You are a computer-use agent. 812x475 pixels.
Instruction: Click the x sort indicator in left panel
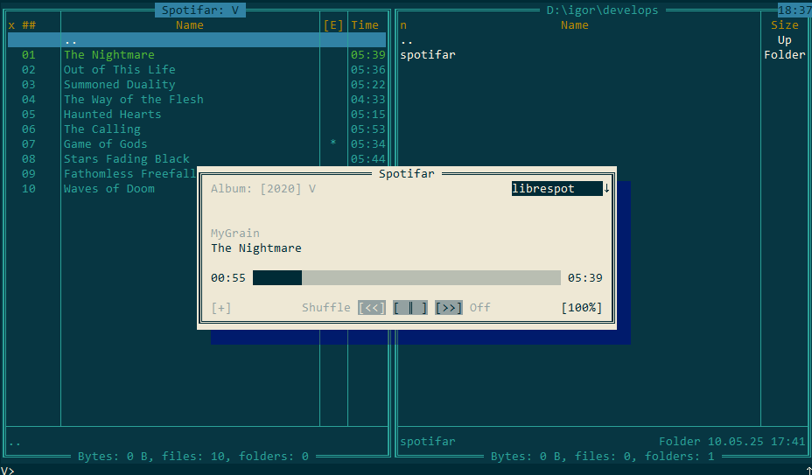click(11, 25)
